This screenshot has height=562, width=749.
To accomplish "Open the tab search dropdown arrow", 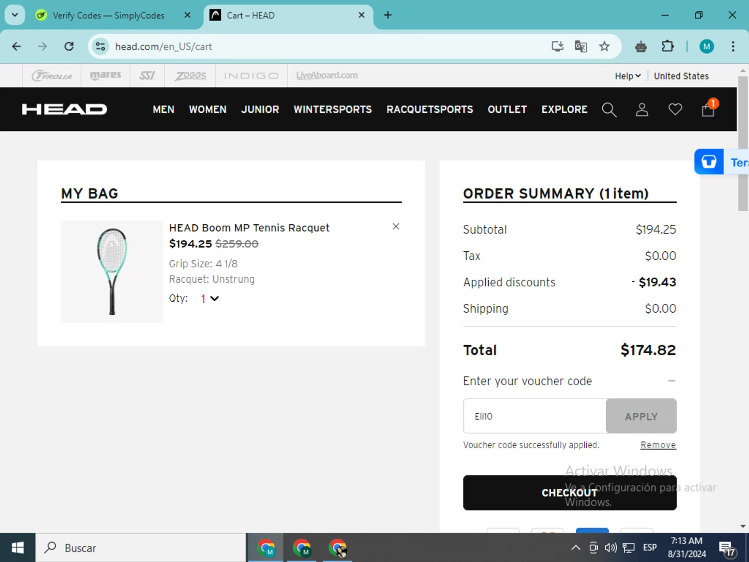I will [14, 15].
